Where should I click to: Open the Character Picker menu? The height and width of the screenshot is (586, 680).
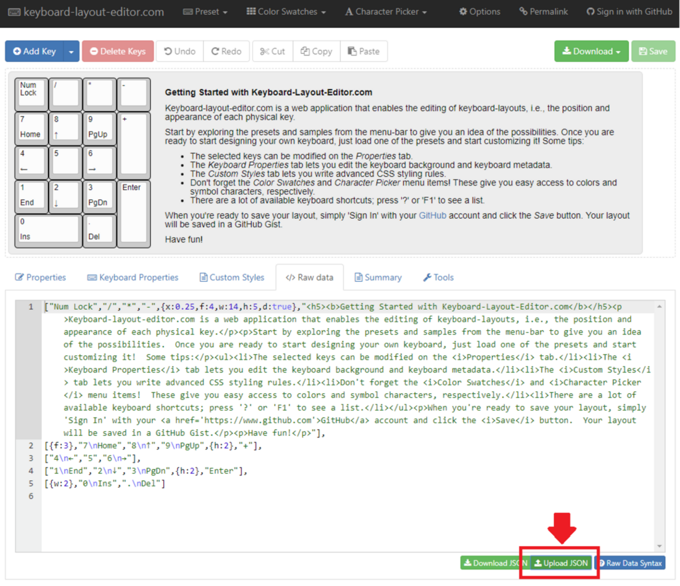[x=386, y=12]
